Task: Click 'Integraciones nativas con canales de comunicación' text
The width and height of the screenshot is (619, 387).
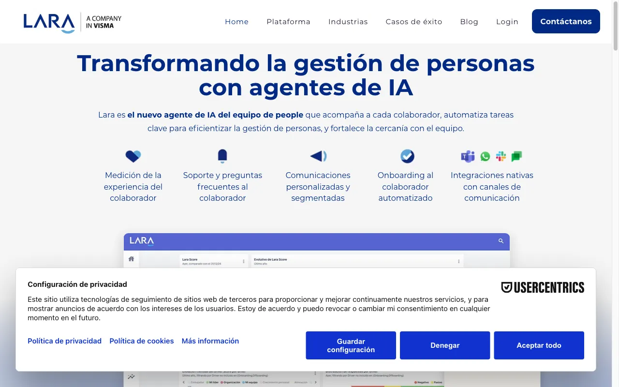Action: [492, 187]
